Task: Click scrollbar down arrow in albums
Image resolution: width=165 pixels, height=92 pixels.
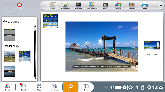Action: point(35,78)
